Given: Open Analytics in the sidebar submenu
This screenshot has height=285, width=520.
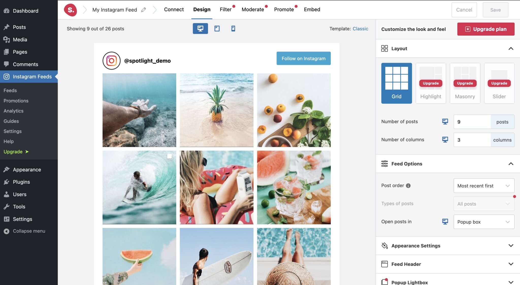Looking at the screenshot, I should tap(13, 111).
